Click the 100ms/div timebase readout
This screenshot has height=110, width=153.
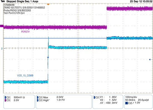coord(131,97)
